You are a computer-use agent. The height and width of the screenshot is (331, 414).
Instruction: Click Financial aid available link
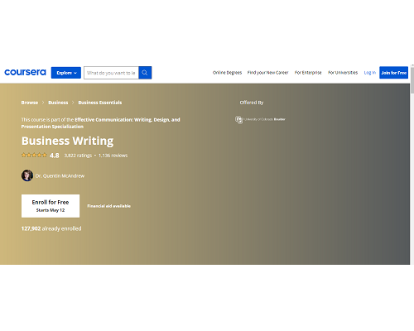(x=109, y=206)
